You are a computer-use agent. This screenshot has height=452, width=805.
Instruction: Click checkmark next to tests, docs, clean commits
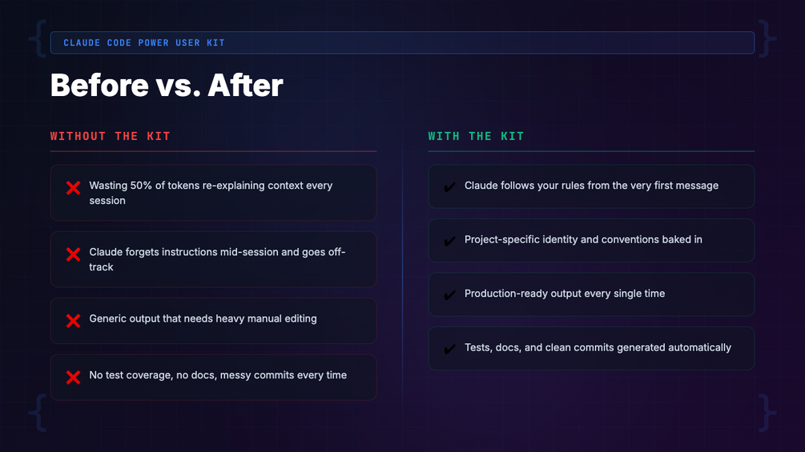(x=449, y=349)
